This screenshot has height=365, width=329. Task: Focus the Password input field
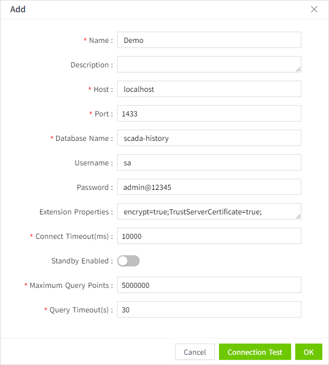[209, 187]
